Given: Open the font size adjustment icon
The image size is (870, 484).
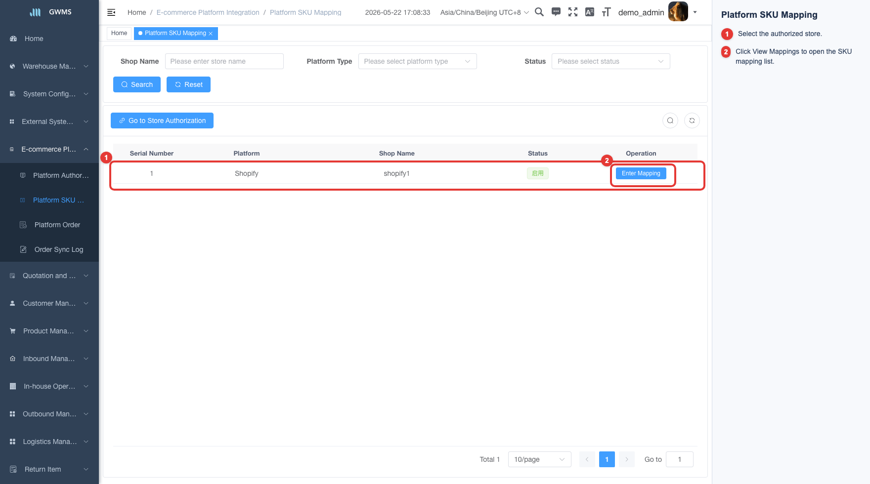Looking at the screenshot, I should tap(607, 12).
